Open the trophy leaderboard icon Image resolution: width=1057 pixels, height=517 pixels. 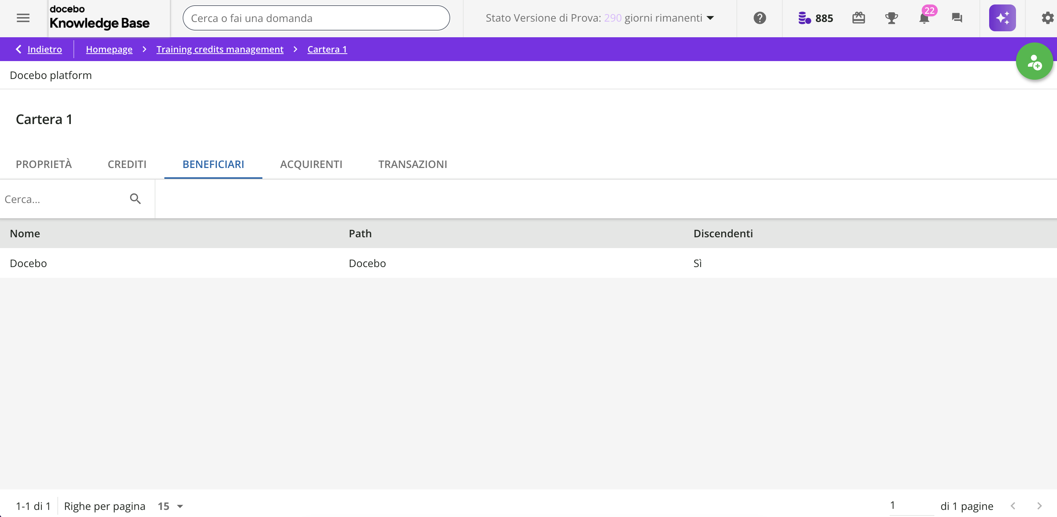click(x=891, y=18)
